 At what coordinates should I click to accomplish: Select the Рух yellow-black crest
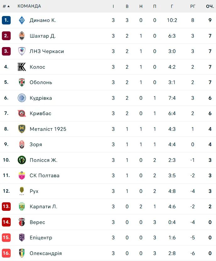22,191
